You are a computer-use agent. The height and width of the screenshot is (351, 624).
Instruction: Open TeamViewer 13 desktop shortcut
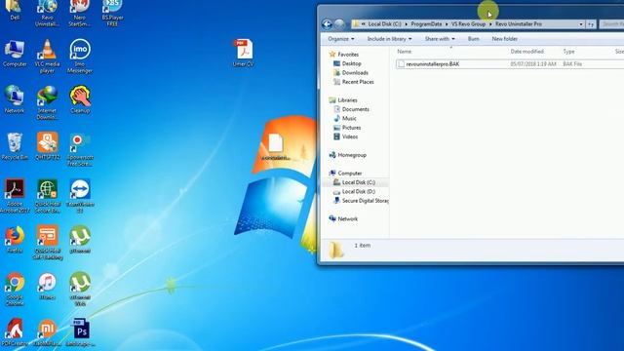[80, 196]
